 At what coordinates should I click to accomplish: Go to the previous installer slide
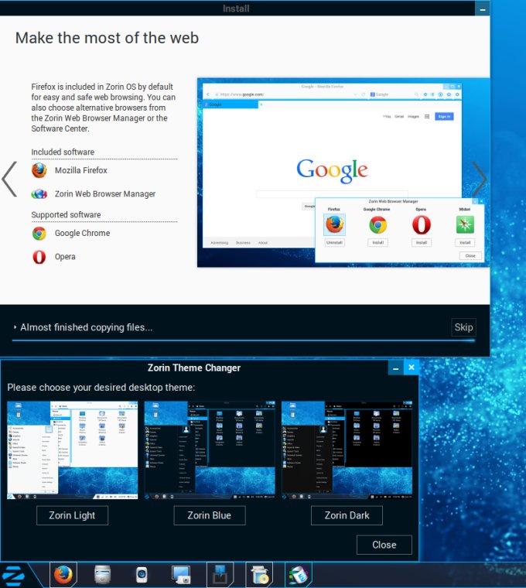9,179
